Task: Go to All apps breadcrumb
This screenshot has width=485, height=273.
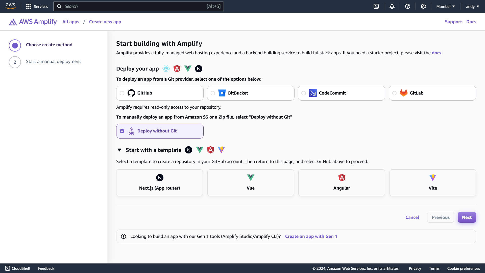Action: pyautogui.click(x=71, y=22)
